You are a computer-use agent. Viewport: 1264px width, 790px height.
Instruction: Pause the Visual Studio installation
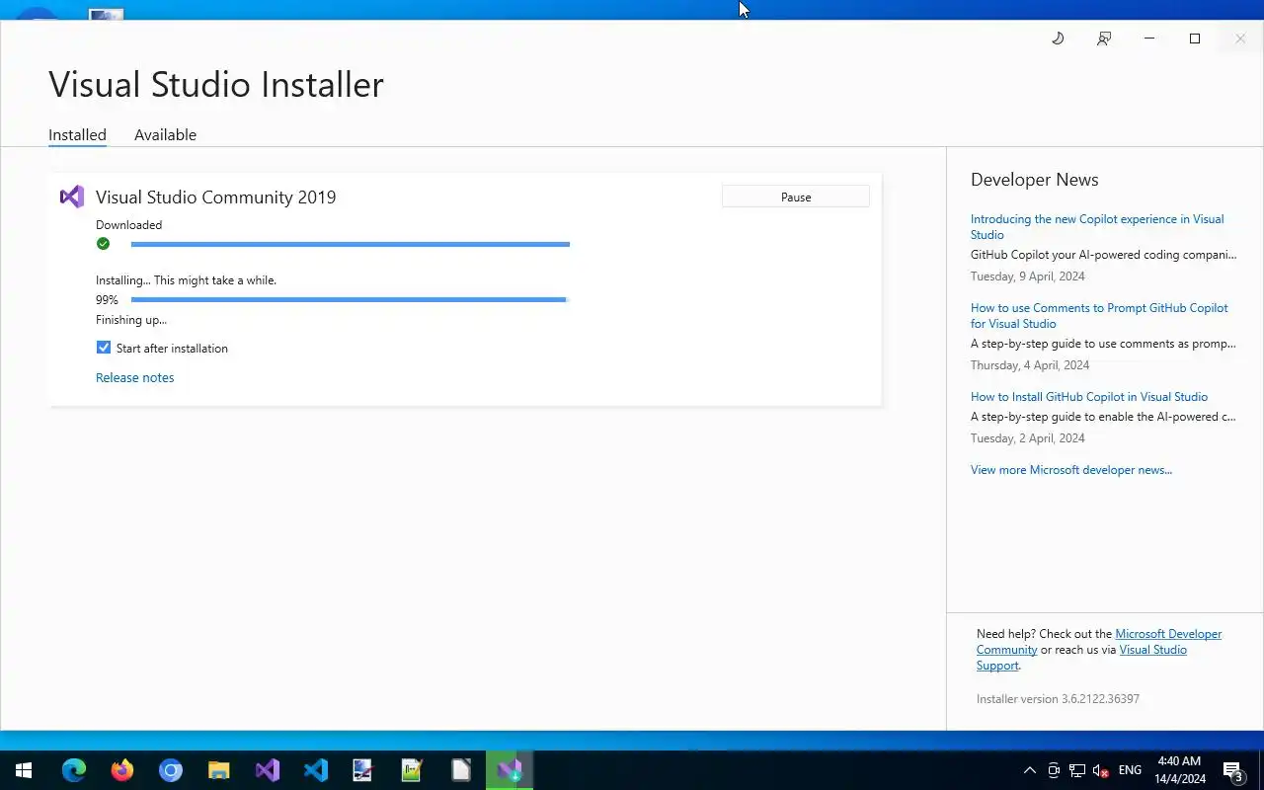click(796, 197)
